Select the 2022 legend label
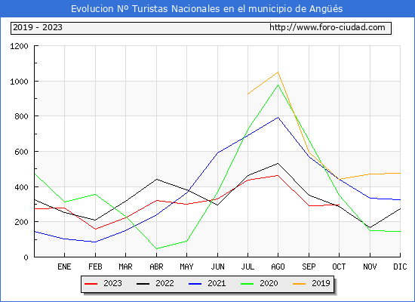This screenshot has width=415, height=302. (x=164, y=283)
